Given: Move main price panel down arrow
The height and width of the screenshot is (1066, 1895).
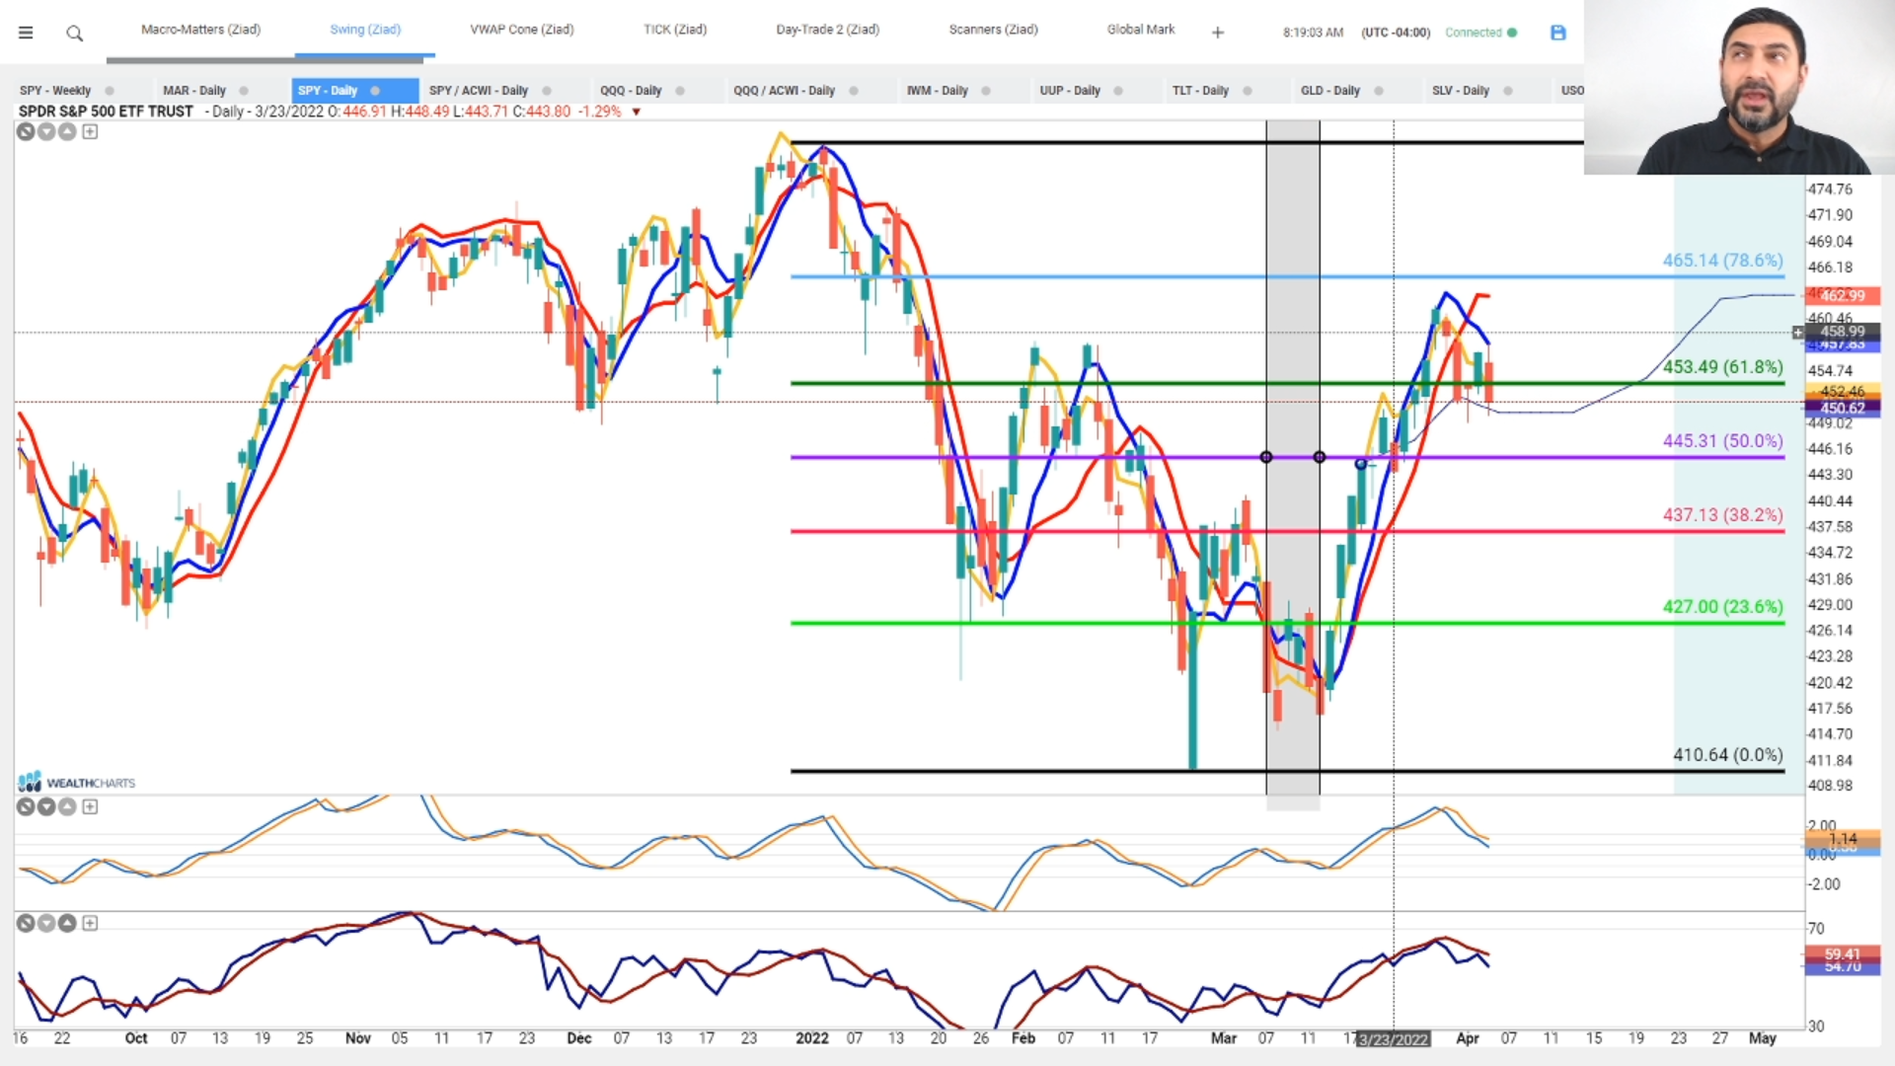Looking at the screenshot, I should [46, 131].
